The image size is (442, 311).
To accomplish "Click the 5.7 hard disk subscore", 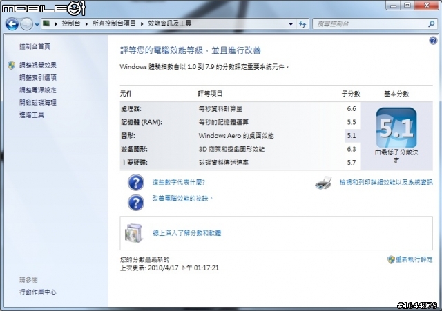I will click(352, 163).
